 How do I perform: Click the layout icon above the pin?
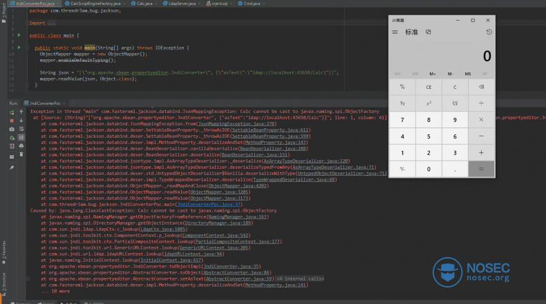(x=12, y=156)
